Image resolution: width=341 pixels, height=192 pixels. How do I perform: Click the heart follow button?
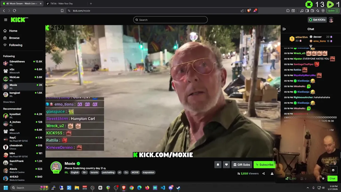(226, 165)
